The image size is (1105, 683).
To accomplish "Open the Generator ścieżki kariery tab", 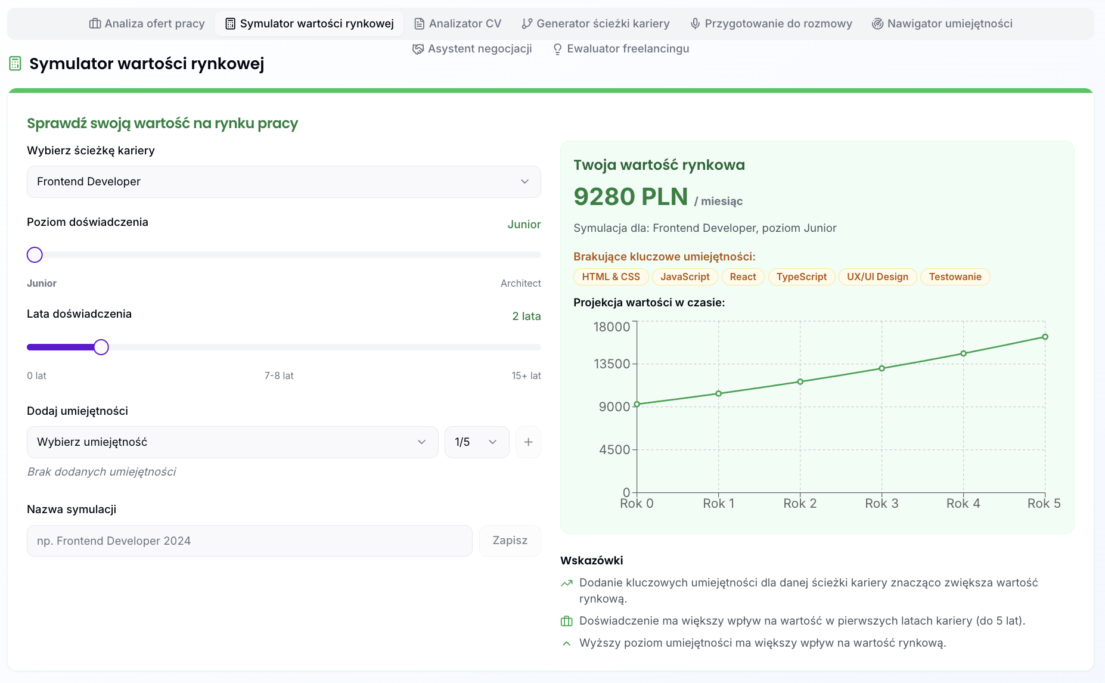I will [x=595, y=24].
